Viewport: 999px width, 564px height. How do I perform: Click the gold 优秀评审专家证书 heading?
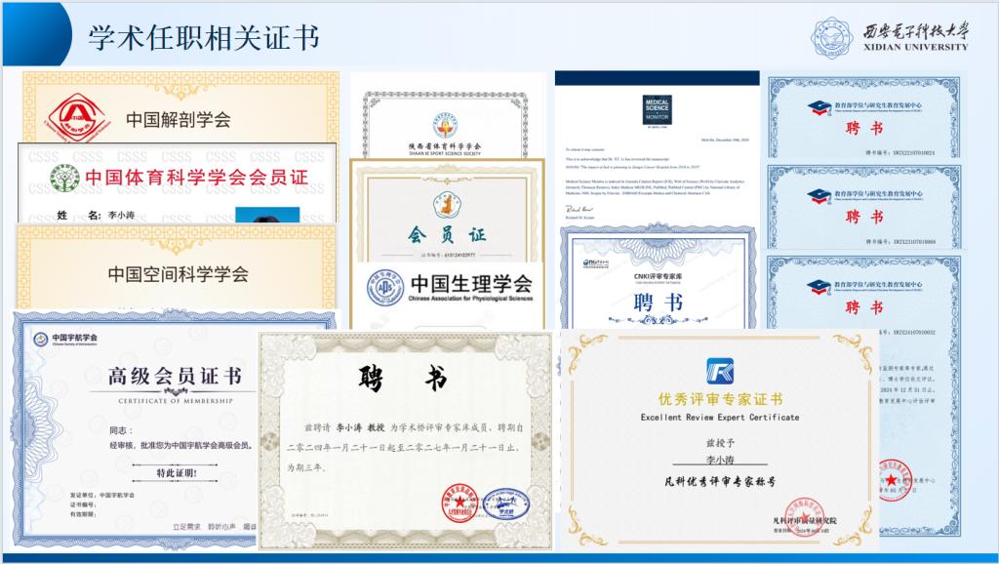click(721, 399)
